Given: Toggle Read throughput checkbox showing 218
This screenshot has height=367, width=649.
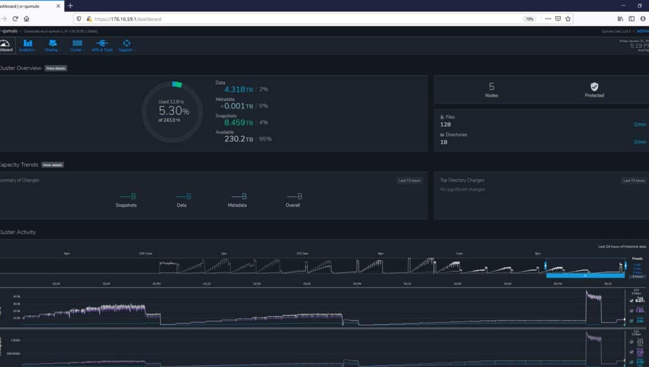Looking at the screenshot, I should pyautogui.click(x=632, y=352).
